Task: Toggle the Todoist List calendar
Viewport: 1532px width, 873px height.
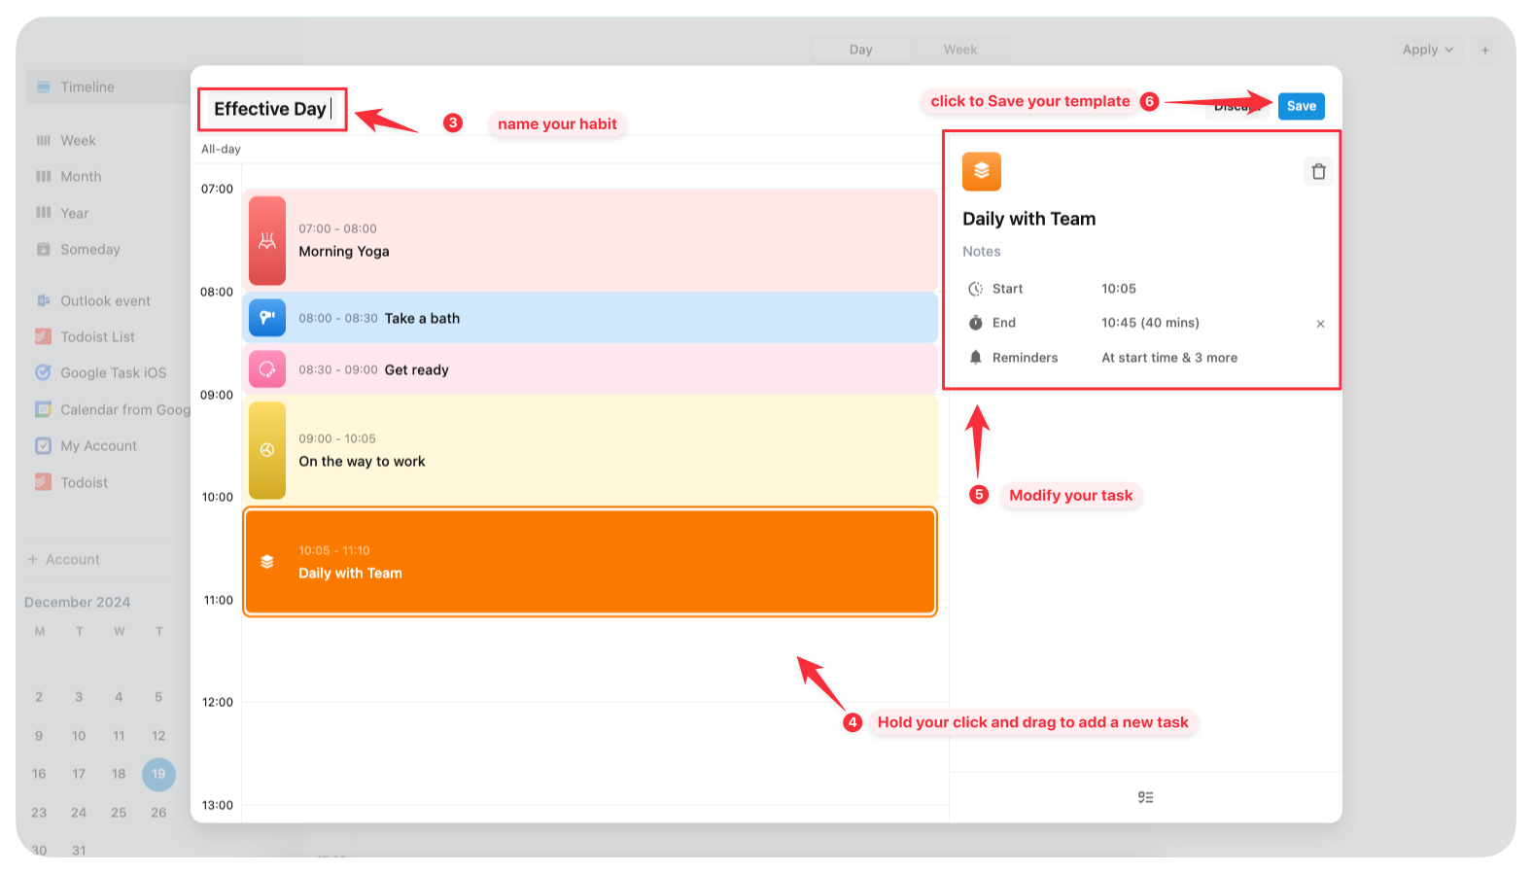Action: (44, 336)
